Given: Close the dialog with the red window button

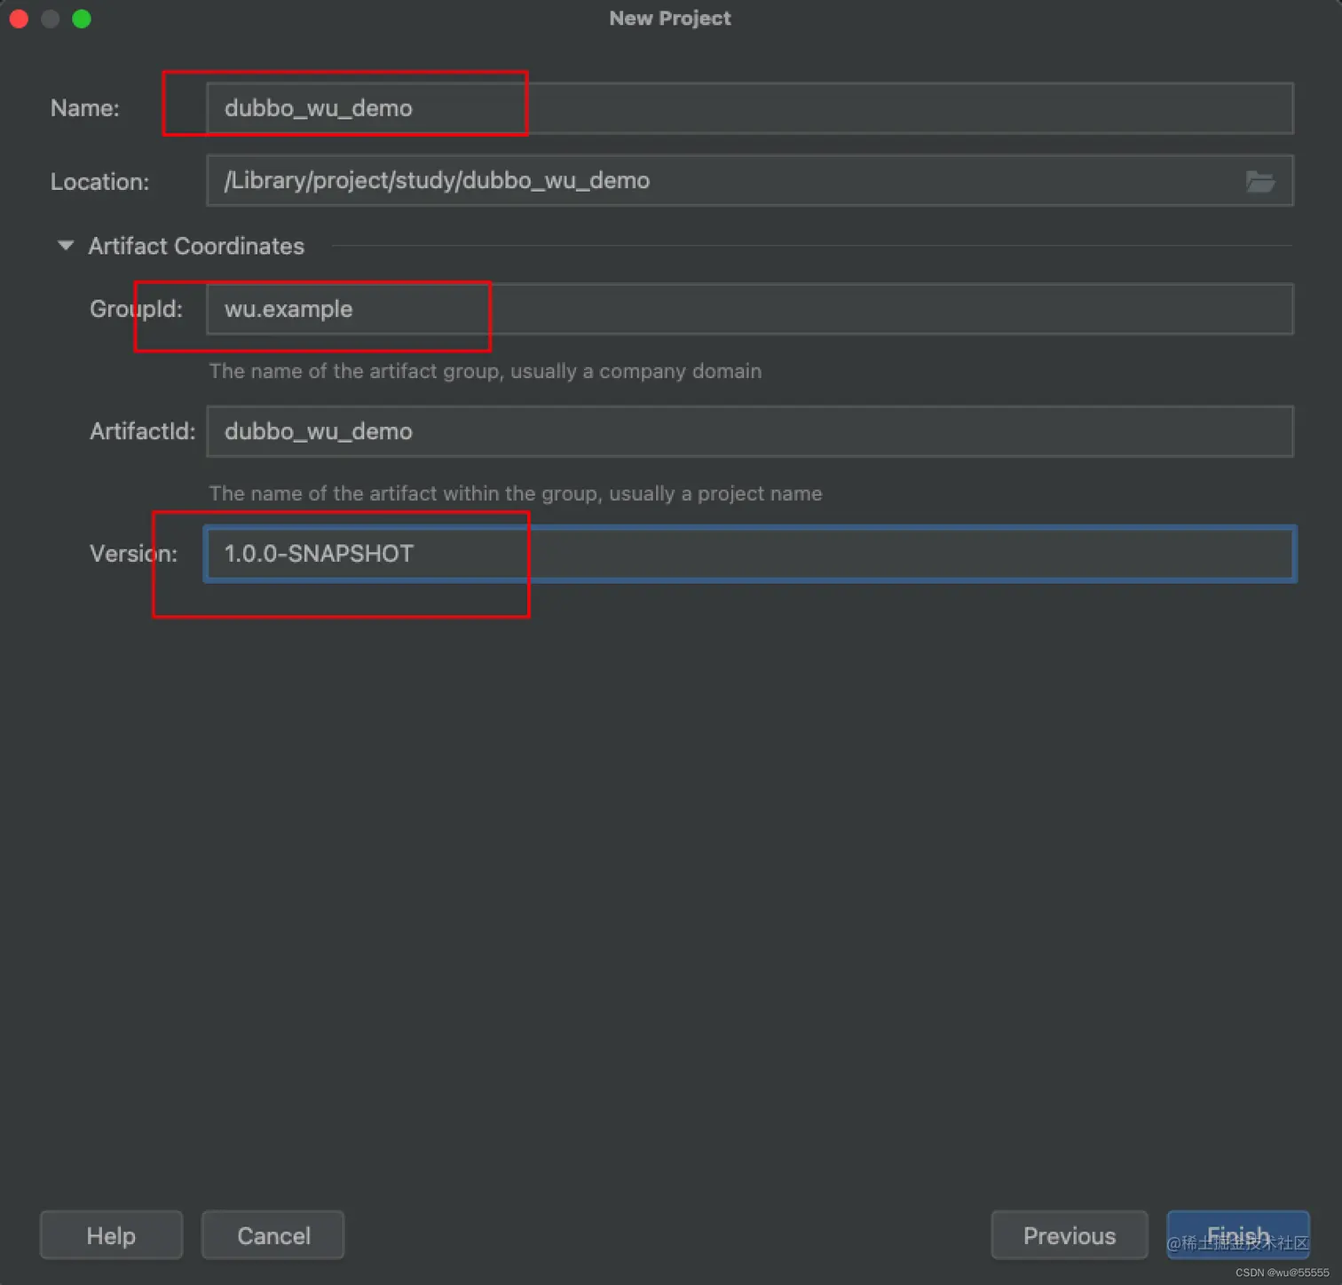Looking at the screenshot, I should pos(19,19).
